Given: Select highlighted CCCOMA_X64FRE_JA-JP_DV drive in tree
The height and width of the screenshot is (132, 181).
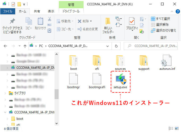Looking at the screenshot, I should tap(27, 68).
